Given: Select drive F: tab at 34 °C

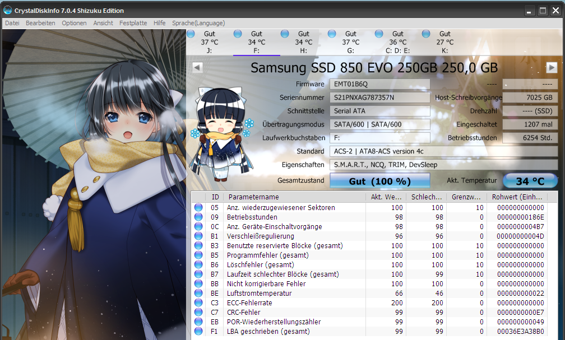Looking at the screenshot, I should [257, 42].
